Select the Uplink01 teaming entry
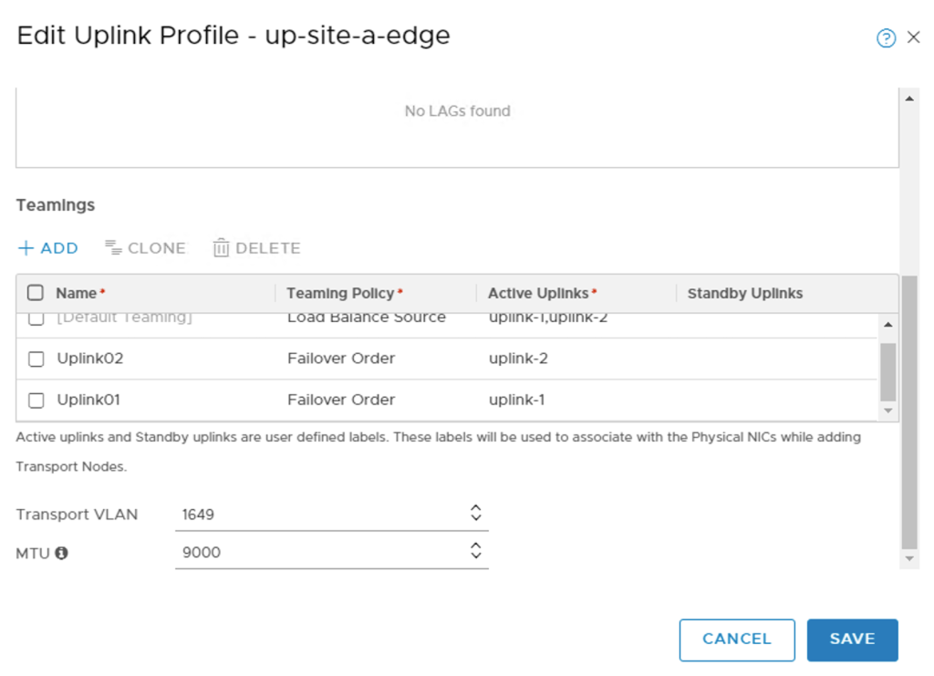This screenshot has height=676, width=934. (36, 400)
